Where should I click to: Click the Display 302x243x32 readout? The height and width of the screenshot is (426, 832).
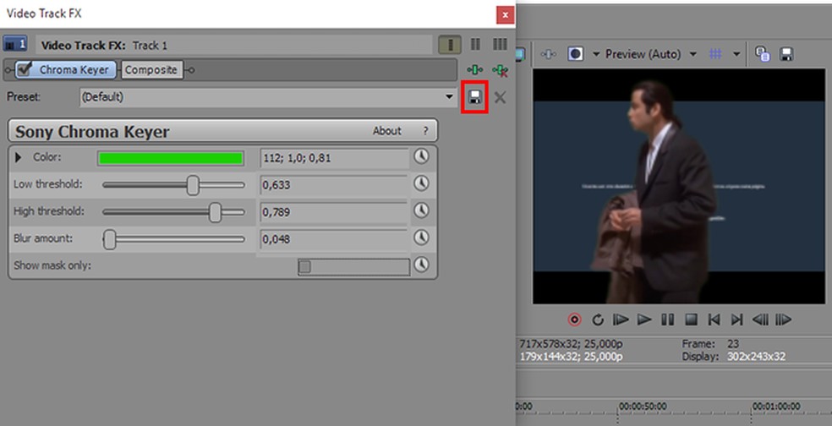(734, 357)
